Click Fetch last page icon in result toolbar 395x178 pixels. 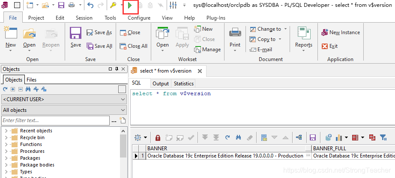click(216, 137)
